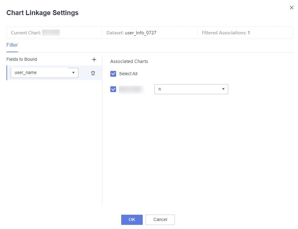Click the Fields to Bound heading
This screenshot has height=229, width=298.
pos(22,60)
